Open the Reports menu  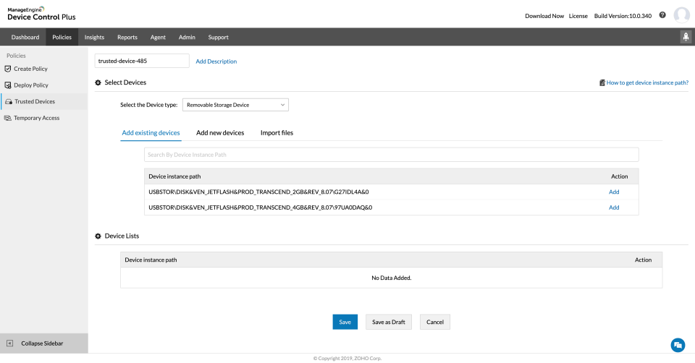pos(127,37)
